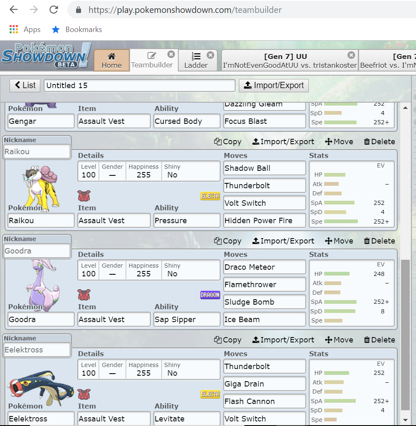416x426 pixels.
Task: Delete the Goodra set
Action: (379, 241)
